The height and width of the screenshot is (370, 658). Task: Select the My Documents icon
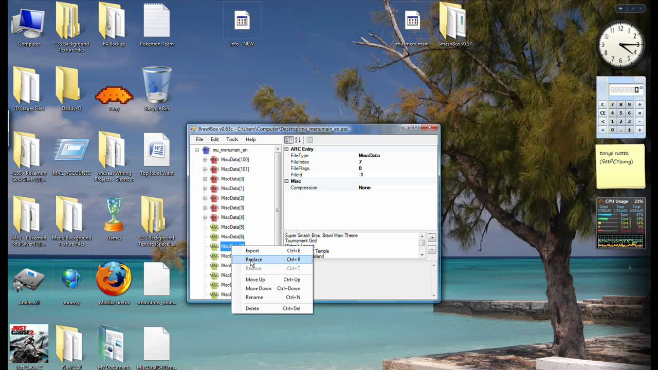click(114, 347)
